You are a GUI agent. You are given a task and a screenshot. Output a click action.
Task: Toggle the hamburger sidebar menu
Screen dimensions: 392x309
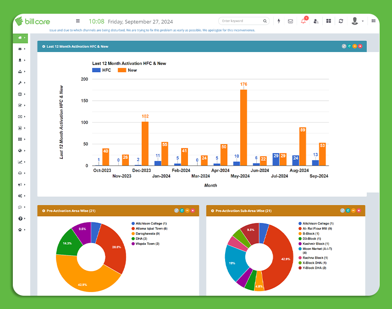click(78, 21)
